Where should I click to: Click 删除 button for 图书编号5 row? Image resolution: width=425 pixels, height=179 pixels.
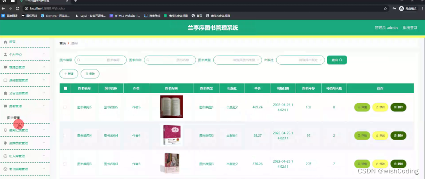tap(398, 107)
